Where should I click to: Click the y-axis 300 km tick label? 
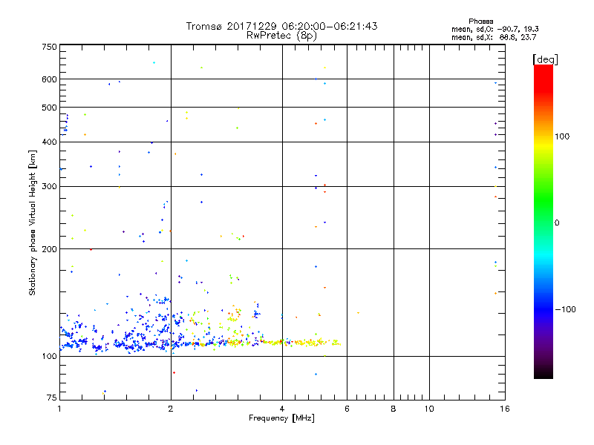click(49, 187)
